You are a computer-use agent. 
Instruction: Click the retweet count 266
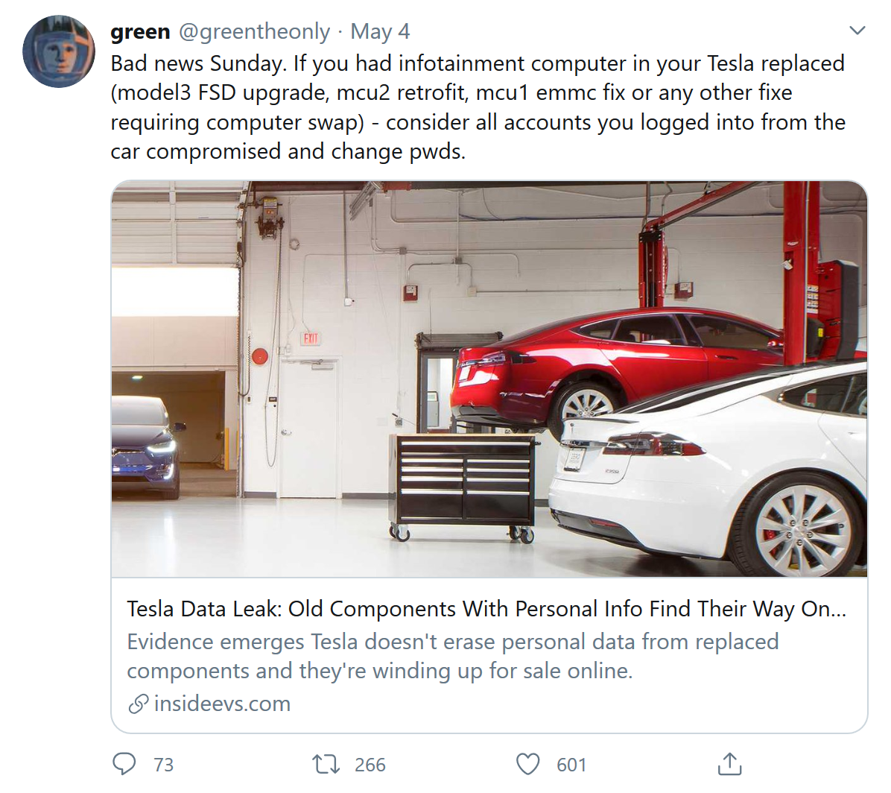point(370,765)
